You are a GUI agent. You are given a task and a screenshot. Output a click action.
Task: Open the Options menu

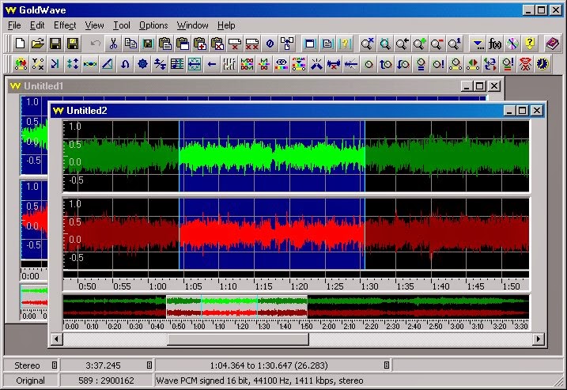[x=153, y=25]
